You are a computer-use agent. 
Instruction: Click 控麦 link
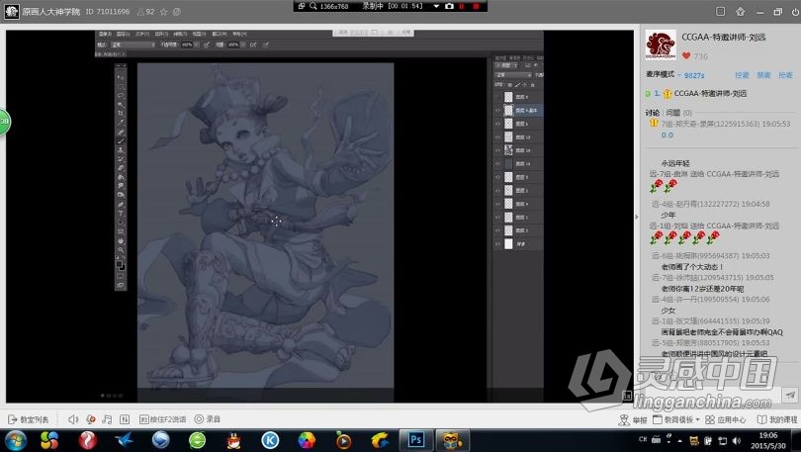point(742,75)
